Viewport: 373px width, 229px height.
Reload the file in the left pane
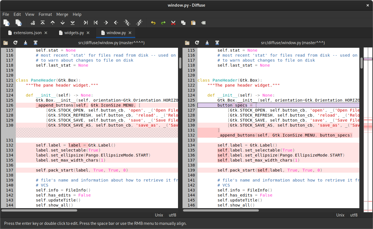click(16, 43)
